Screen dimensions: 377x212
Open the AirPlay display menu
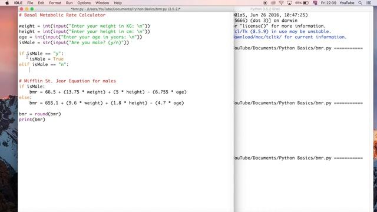point(289,3)
